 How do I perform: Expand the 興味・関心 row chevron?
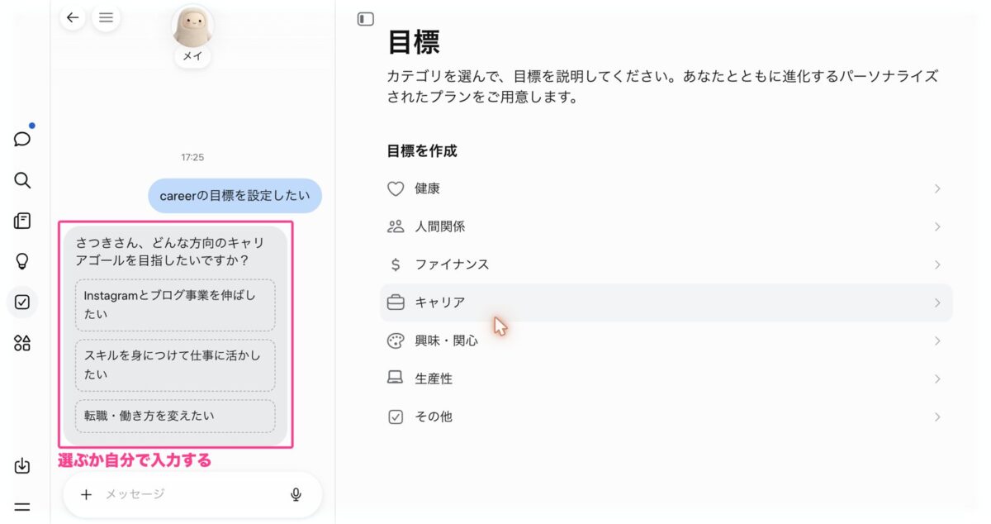point(937,341)
